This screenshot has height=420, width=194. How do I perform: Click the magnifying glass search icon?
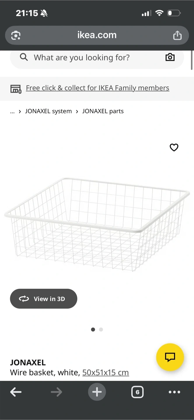[24, 57]
